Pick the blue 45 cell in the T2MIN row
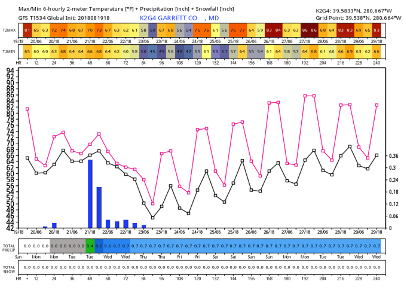 coord(152,52)
